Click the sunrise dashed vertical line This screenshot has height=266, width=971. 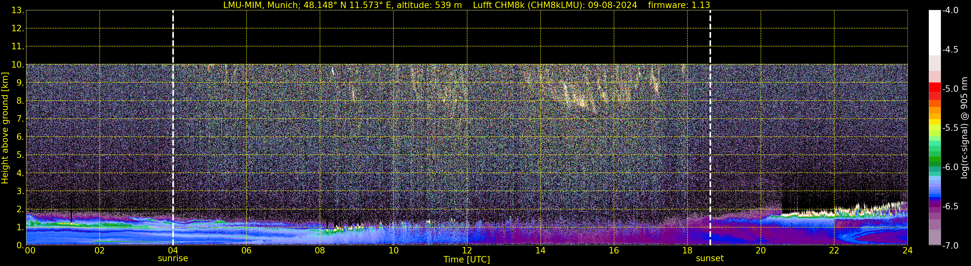pyautogui.click(x=173, y=128)
